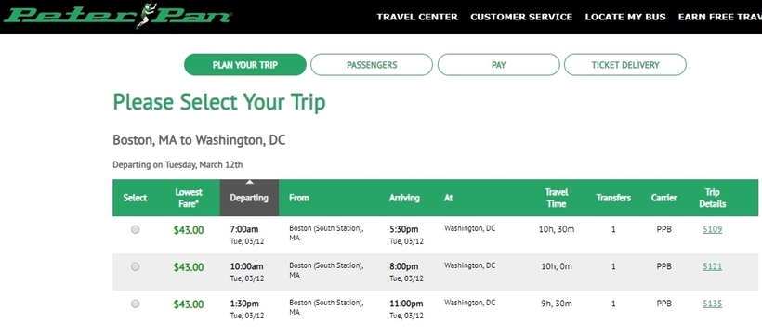Click the Transfers column header

pyautogui.click(x=613, y=198)
